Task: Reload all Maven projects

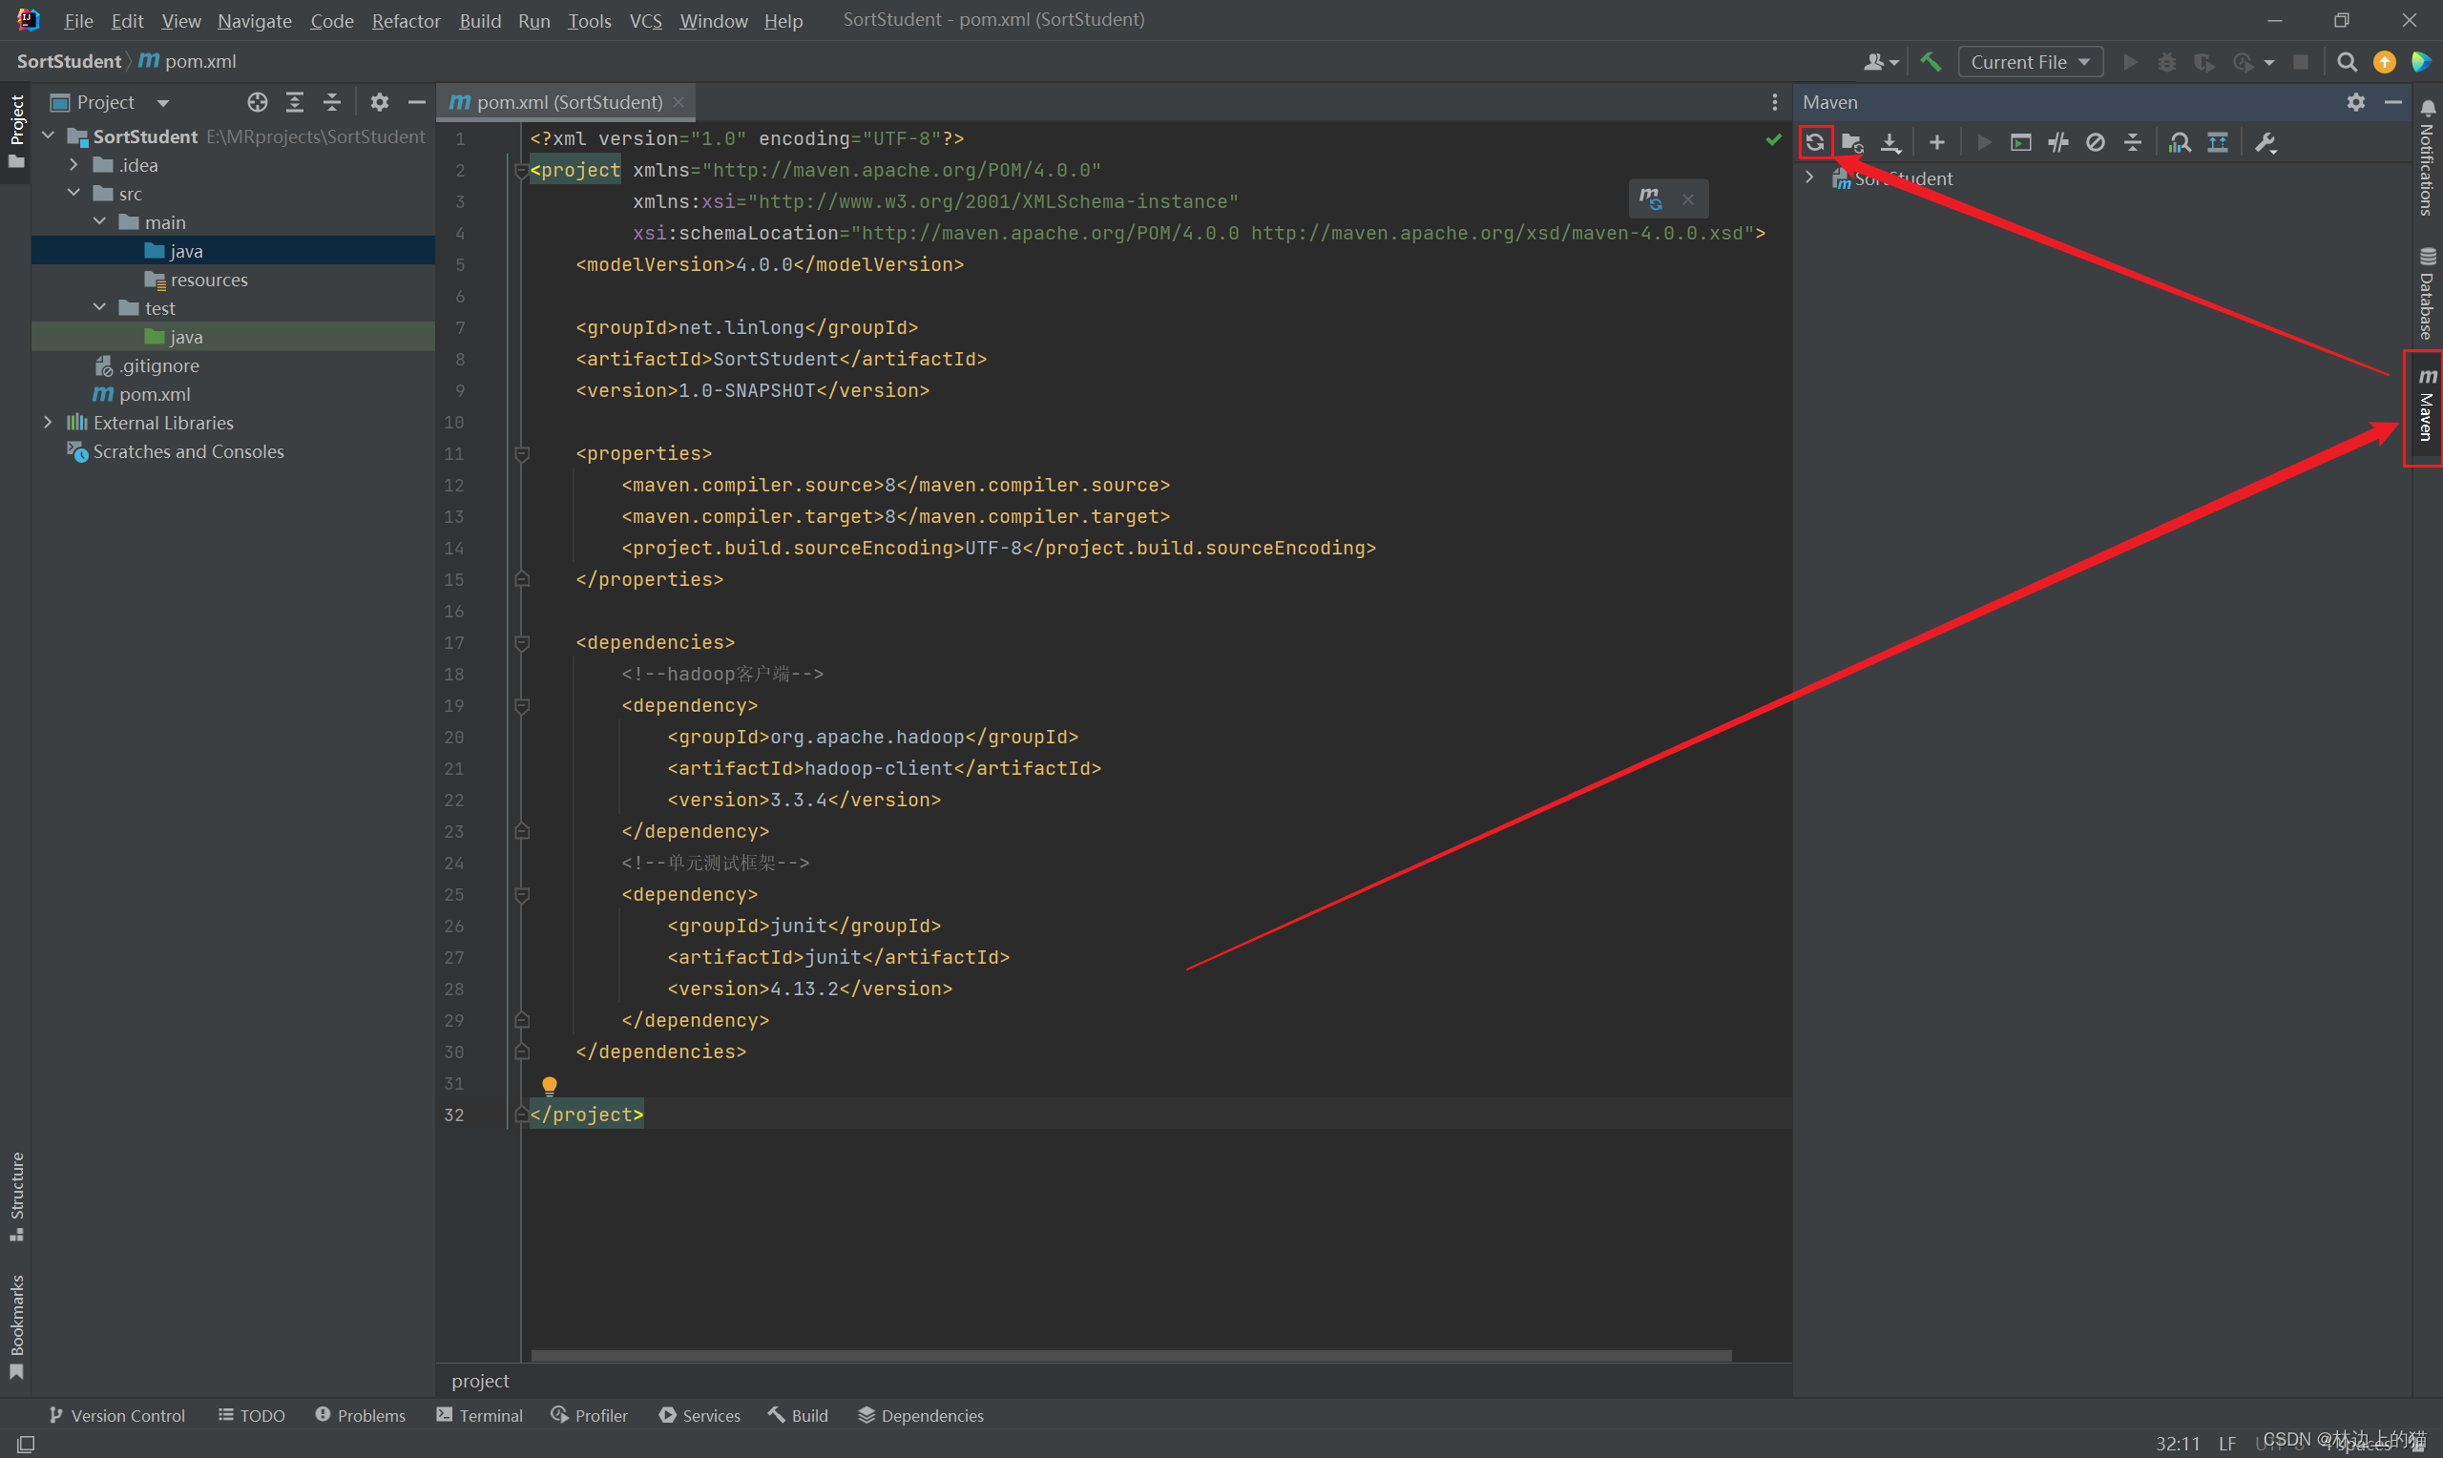Action: click(1814, 142)
